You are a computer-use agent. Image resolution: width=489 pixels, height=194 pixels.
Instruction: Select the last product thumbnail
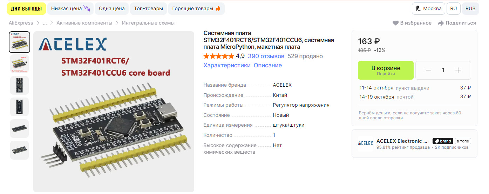[19, 150]
